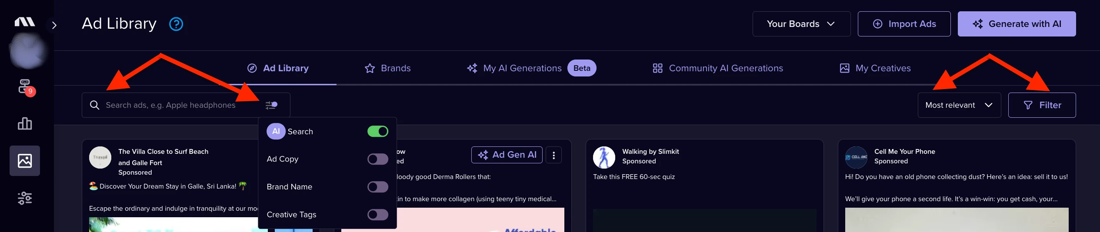Screen dimensions: 1100x232
Task: Enable the Brand Name toggle
Action: click(x=378, y=187)
